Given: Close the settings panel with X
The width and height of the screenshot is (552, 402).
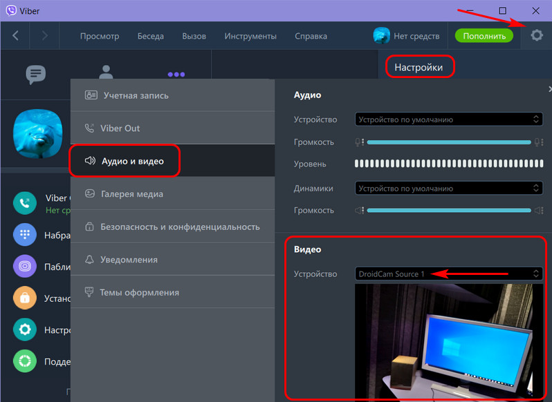Looking at the screenshot, I should (550, 89).
